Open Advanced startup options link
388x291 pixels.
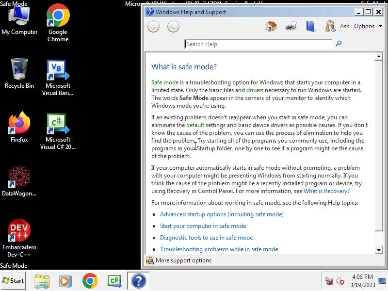click(222, 214)
